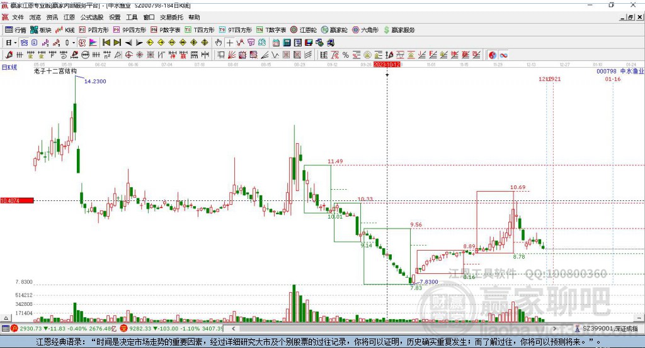
Task: Click the red 10.4074 price tag
Action: pyautogui.click(x=17, y=200)
